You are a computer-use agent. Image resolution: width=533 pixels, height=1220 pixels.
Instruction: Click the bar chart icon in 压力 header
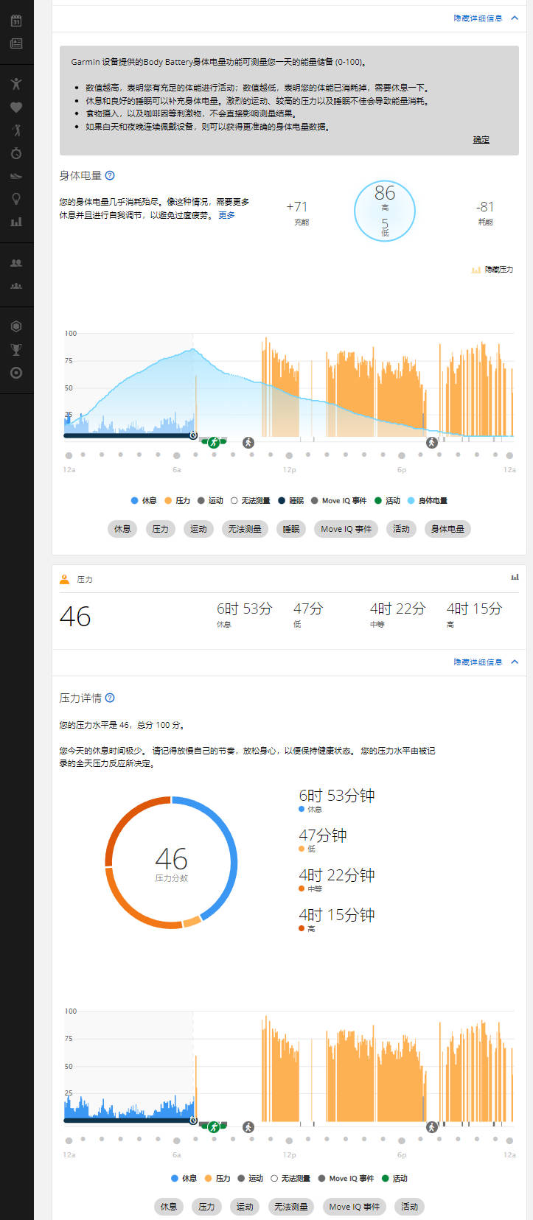(x=515, y=578)
